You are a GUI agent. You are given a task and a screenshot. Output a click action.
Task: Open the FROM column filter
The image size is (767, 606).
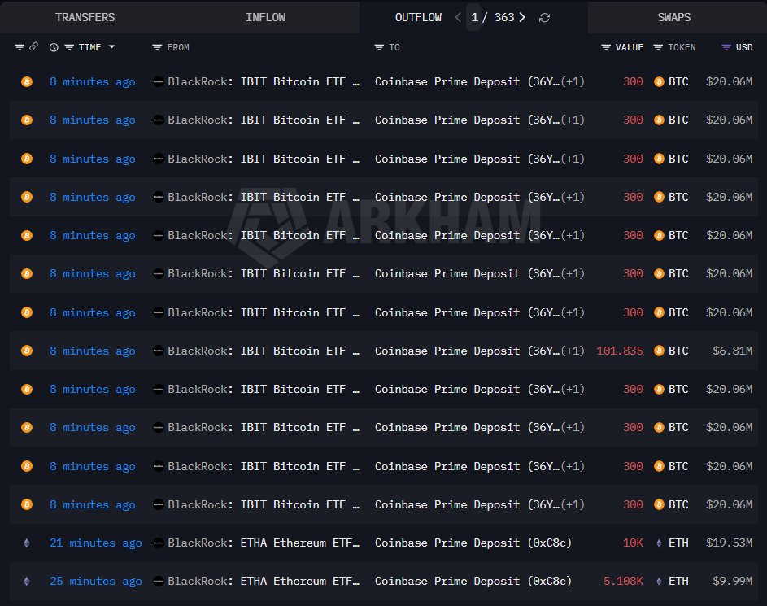point(157,47)
